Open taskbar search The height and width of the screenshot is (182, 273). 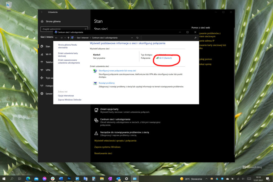point(12,179)
